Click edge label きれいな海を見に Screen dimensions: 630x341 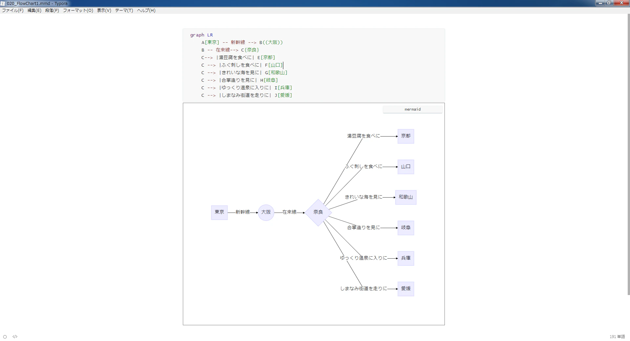364,197
